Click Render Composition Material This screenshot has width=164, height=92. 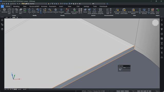133,11
